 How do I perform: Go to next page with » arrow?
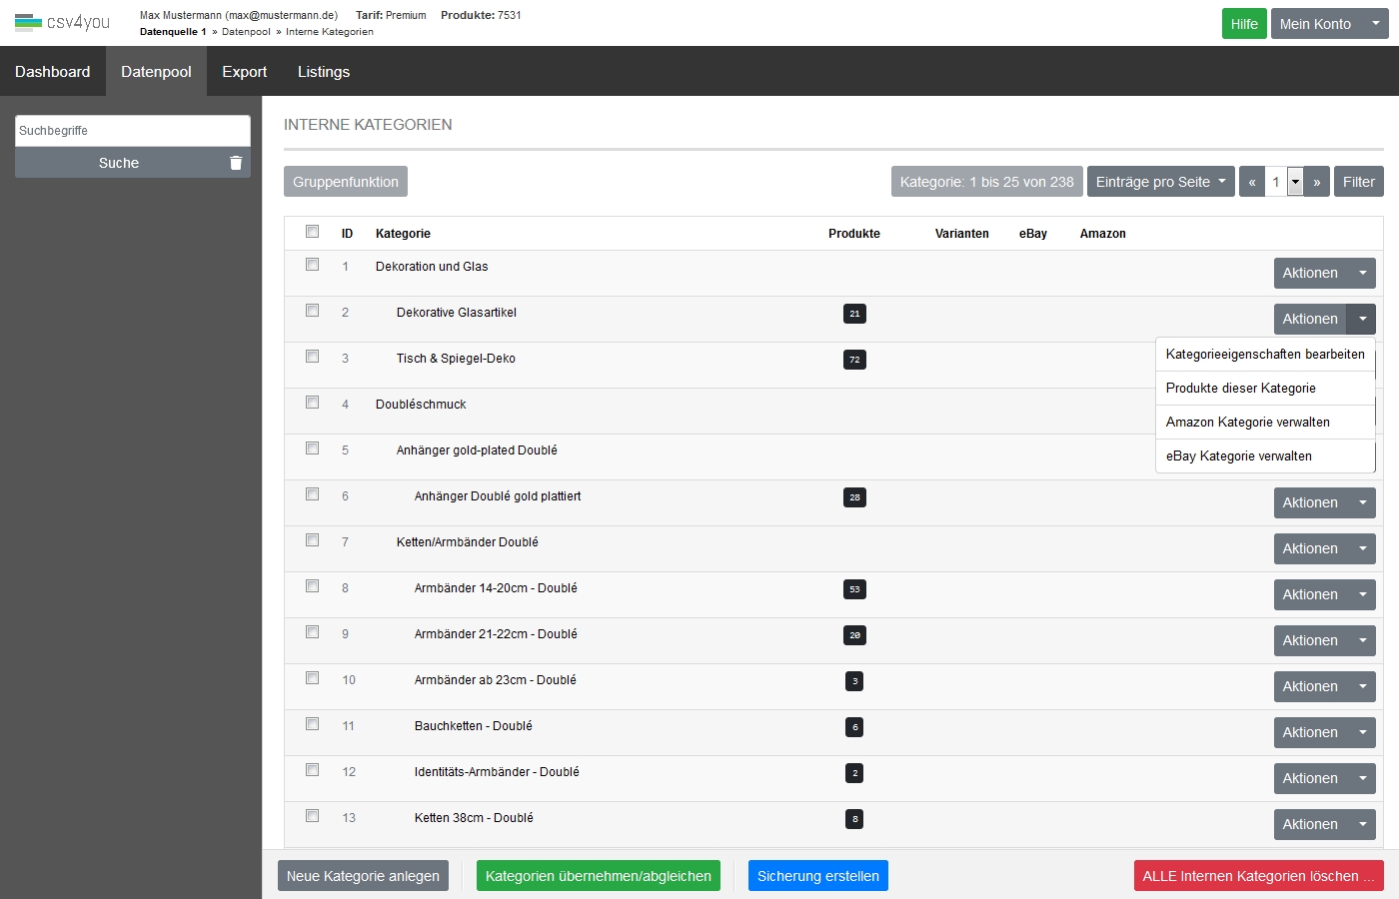[x=1317, y=182]
